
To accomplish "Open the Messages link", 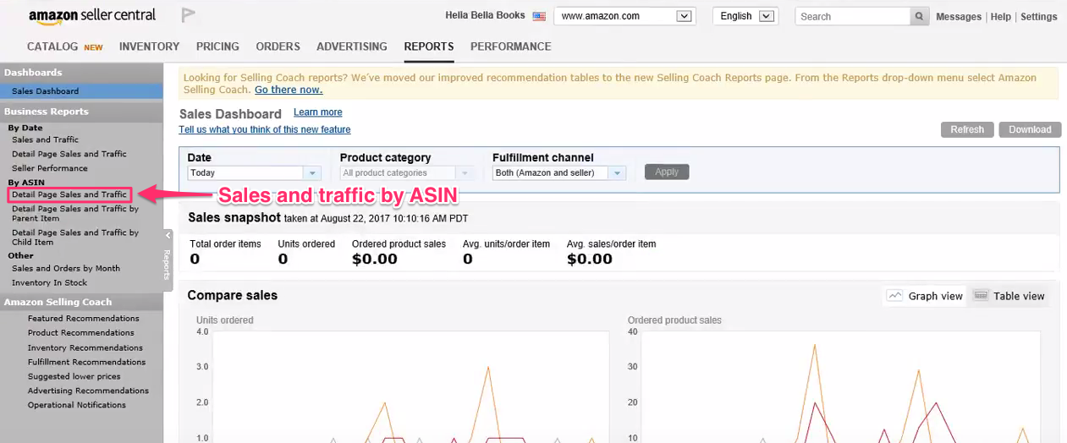I will click(x=959, y=17).
